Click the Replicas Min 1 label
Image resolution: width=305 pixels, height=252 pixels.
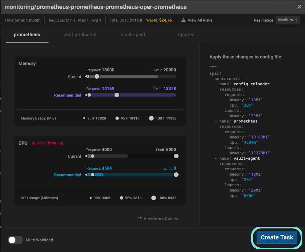pyautogui.click(x=62, y=20)
